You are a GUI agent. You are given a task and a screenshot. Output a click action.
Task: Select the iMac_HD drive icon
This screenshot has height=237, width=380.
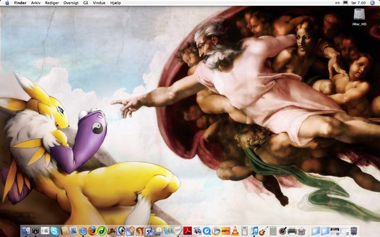[x=359, y=14]
